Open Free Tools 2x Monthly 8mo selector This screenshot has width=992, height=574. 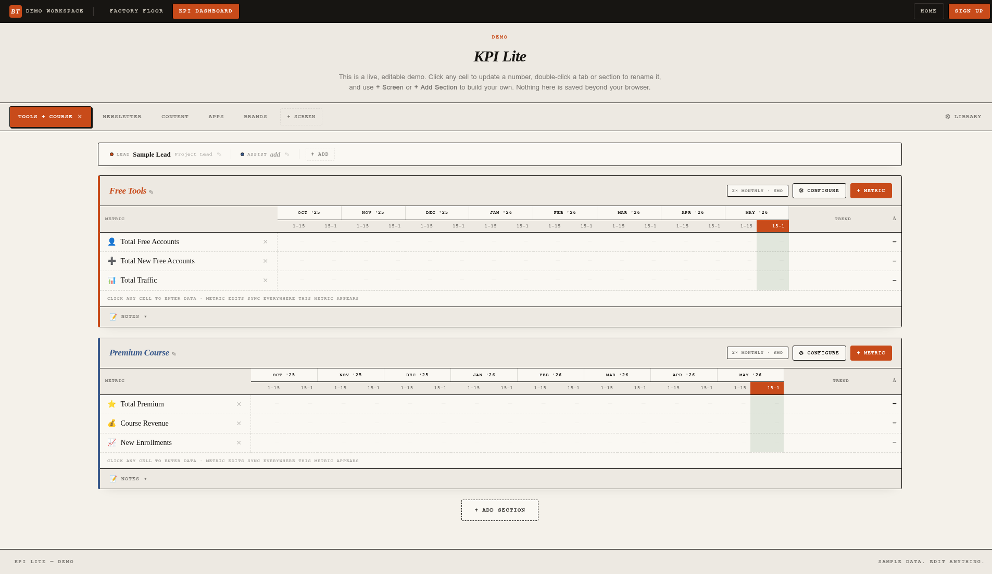757,190
